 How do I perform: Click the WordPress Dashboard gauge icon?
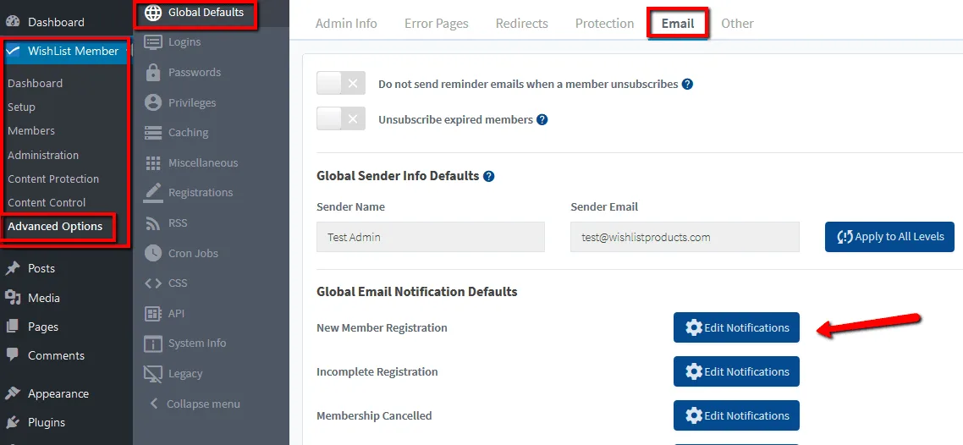tap(13, 22)
